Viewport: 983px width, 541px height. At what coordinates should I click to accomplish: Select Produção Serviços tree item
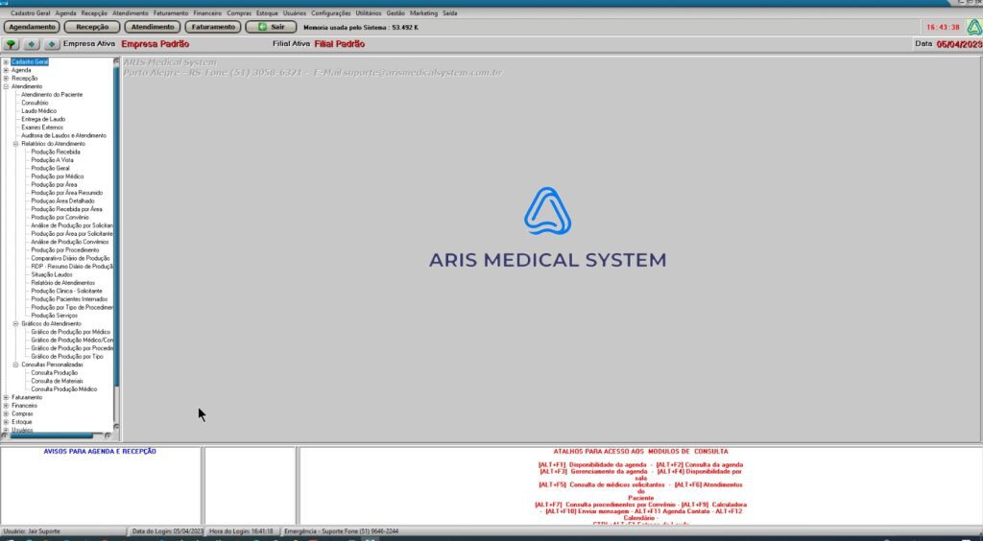coord(54,316)
